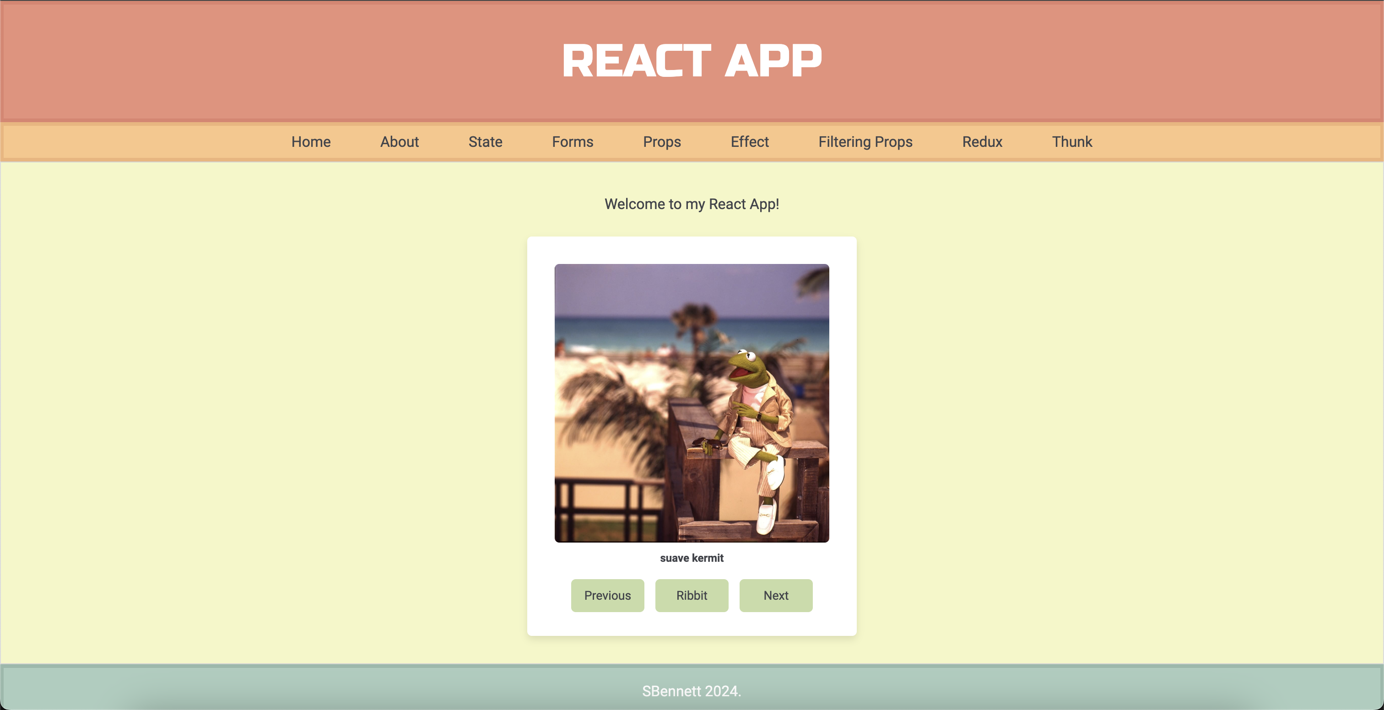Click the Ribbit button

point(692,595)
